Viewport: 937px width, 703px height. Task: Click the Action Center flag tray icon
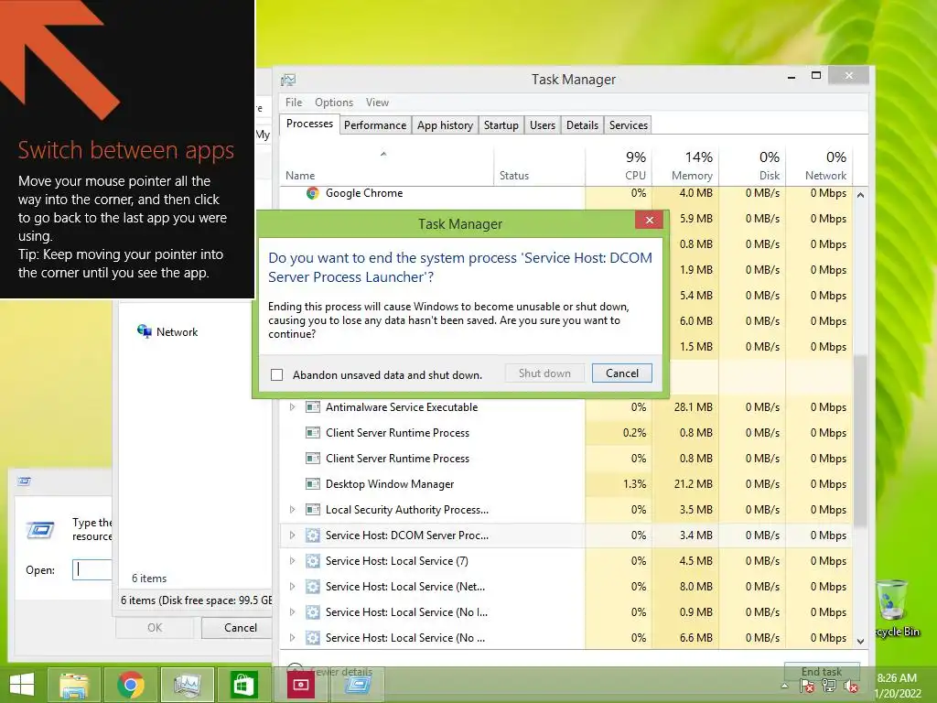tap(807, 687)
